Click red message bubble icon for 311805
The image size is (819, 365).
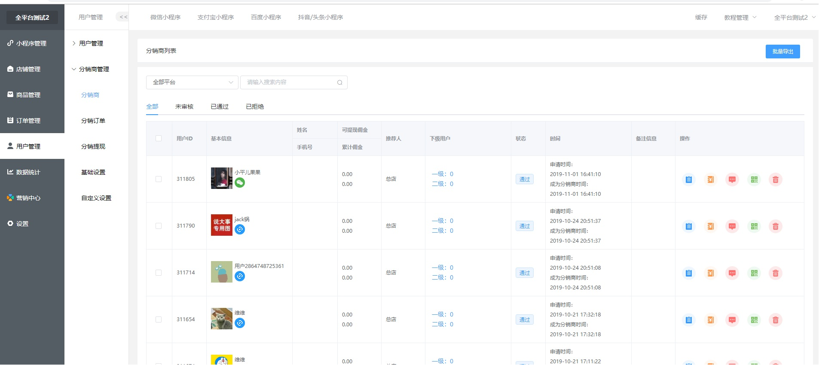tap(732, 179)
